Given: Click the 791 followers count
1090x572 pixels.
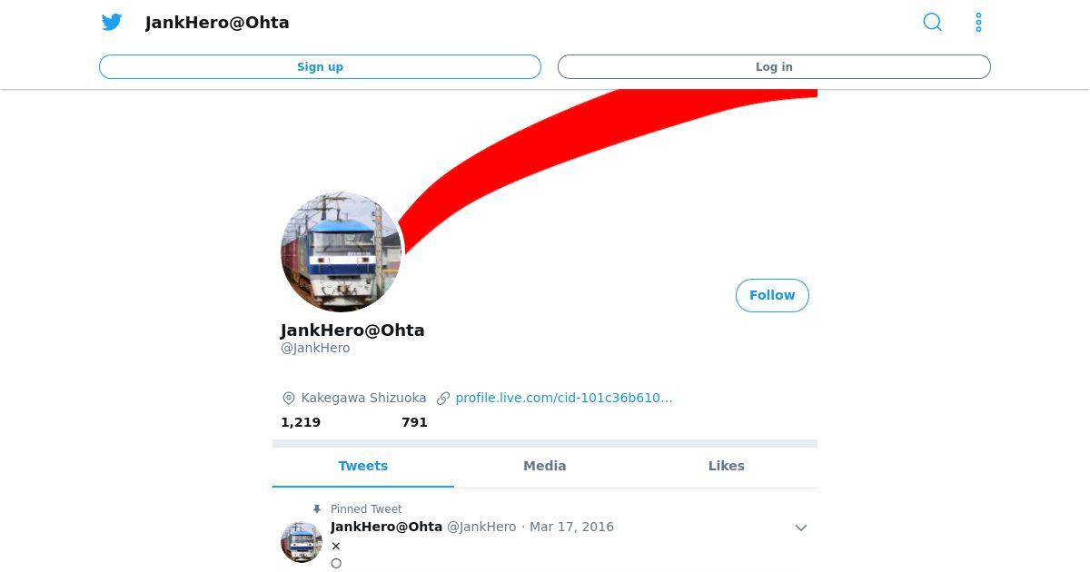Looking at the screenshot, I should (x=414, y=422).
